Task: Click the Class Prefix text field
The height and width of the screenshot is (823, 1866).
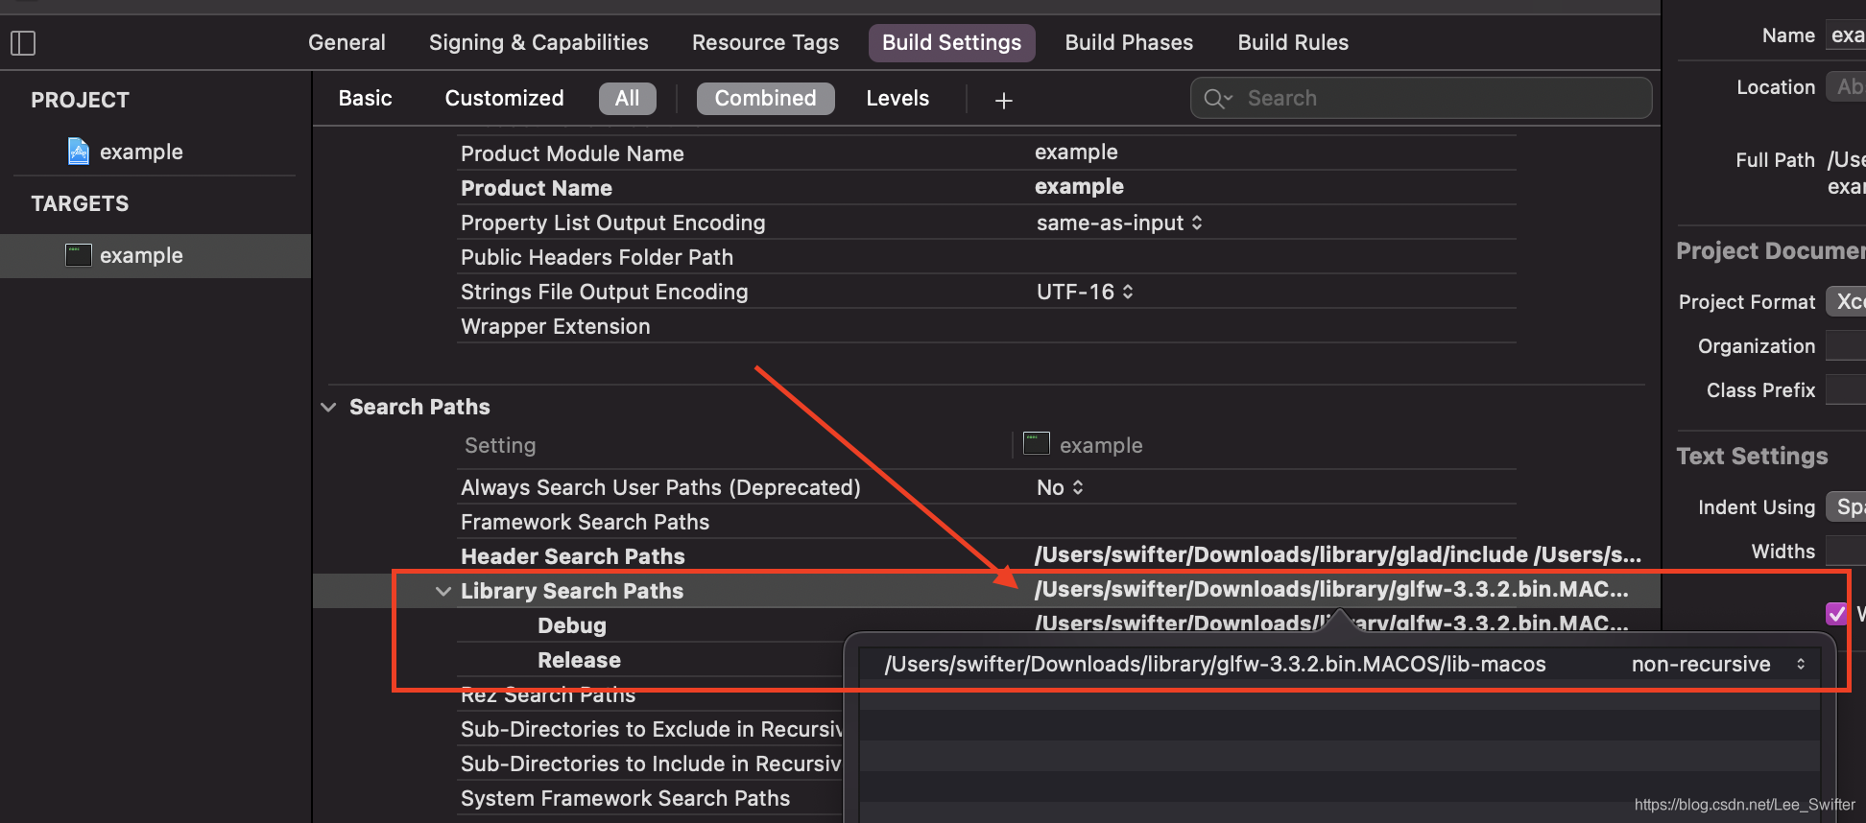Action: [x=1847, y=389]
